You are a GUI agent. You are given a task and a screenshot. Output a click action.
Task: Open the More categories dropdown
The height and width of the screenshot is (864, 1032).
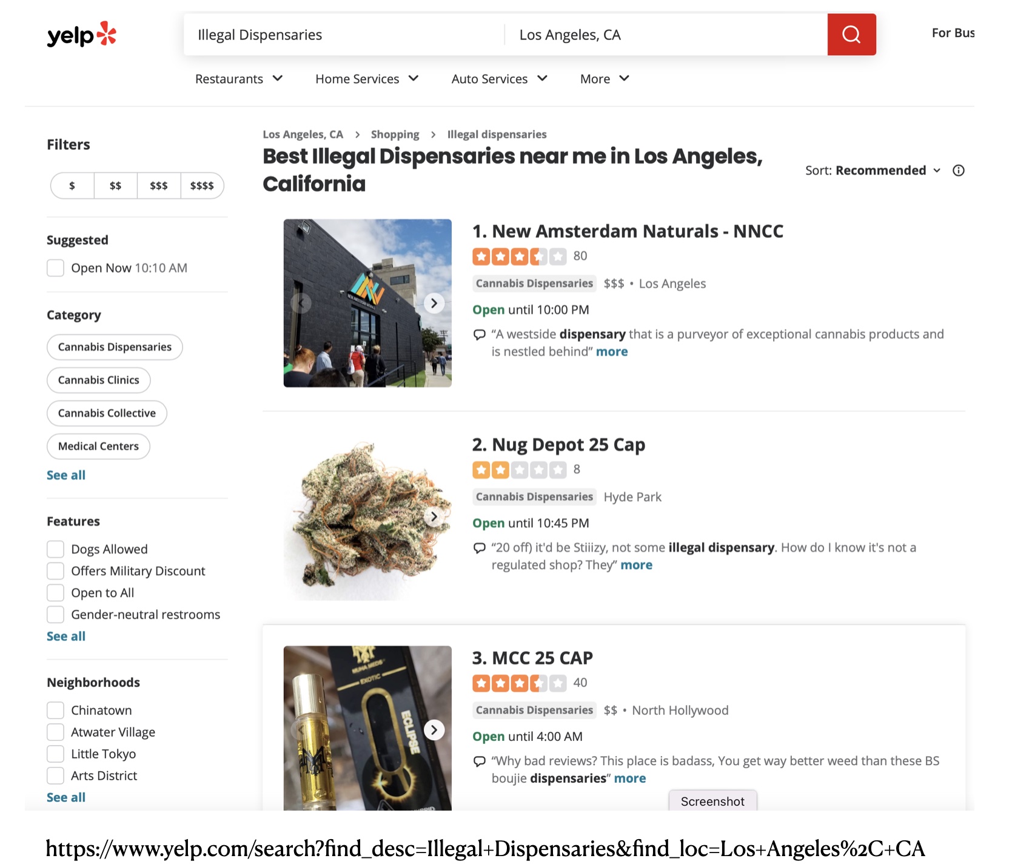pos(605,79)
